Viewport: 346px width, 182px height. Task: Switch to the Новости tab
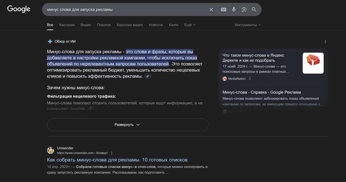click(156, 25)
